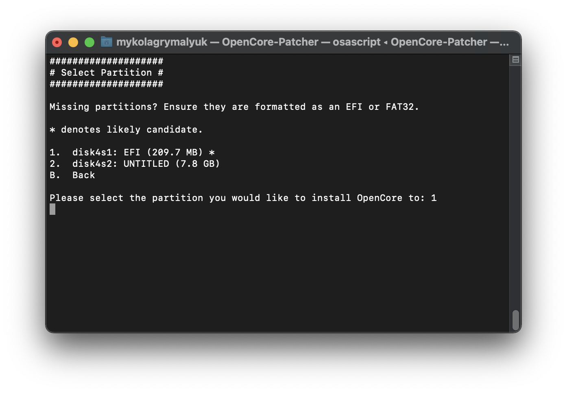
Task: Select the disk4s2 UNTITLED partition line
Action: (135, 164)
